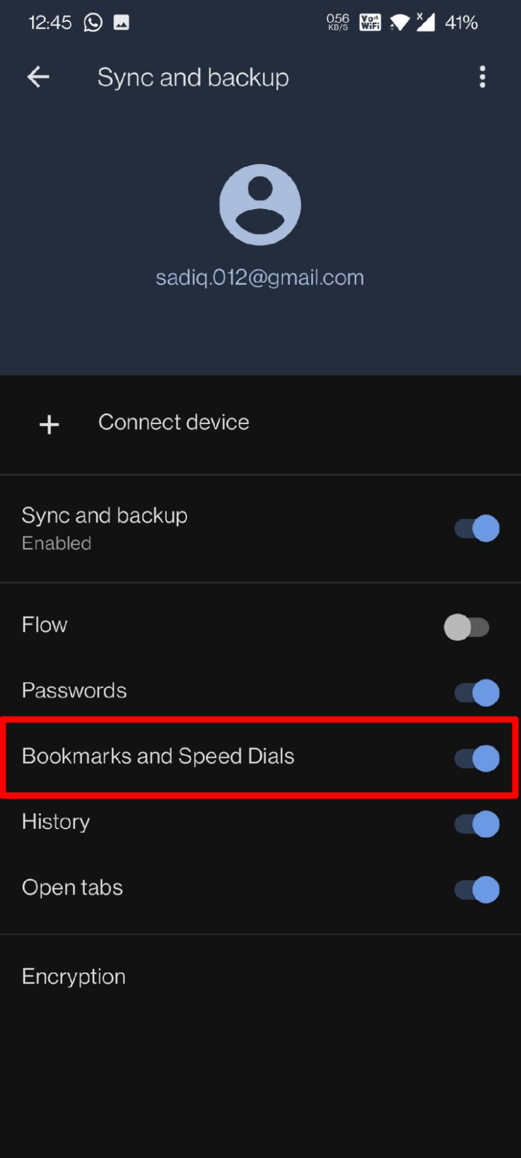Tap the plus icon for Connect device

49,424
